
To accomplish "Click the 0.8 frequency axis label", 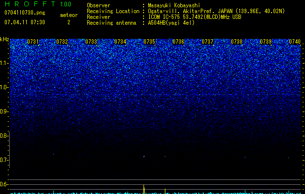I will point(4,136).
